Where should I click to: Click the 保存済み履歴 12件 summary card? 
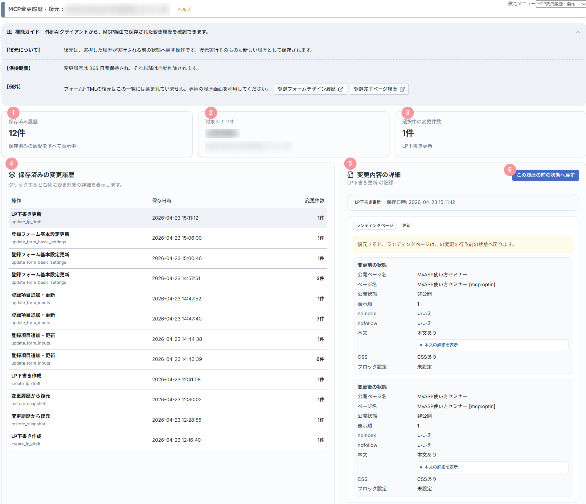tap(97, 134)
